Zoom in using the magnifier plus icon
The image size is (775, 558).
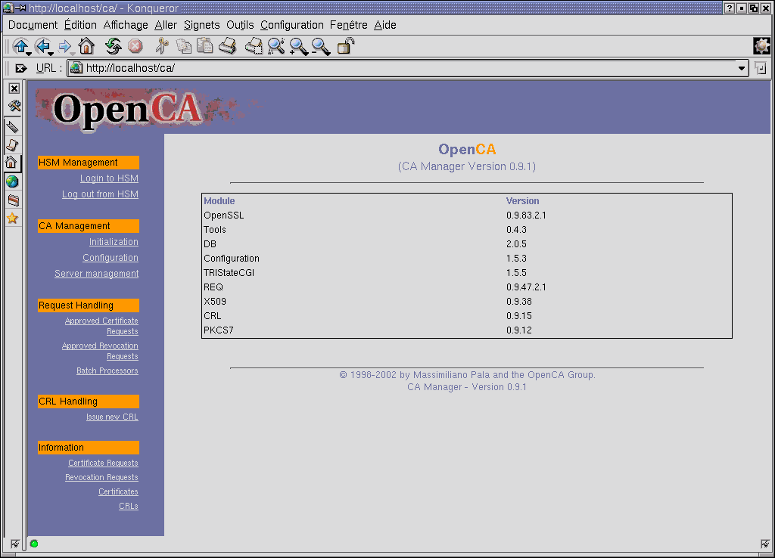click(297, 46)
